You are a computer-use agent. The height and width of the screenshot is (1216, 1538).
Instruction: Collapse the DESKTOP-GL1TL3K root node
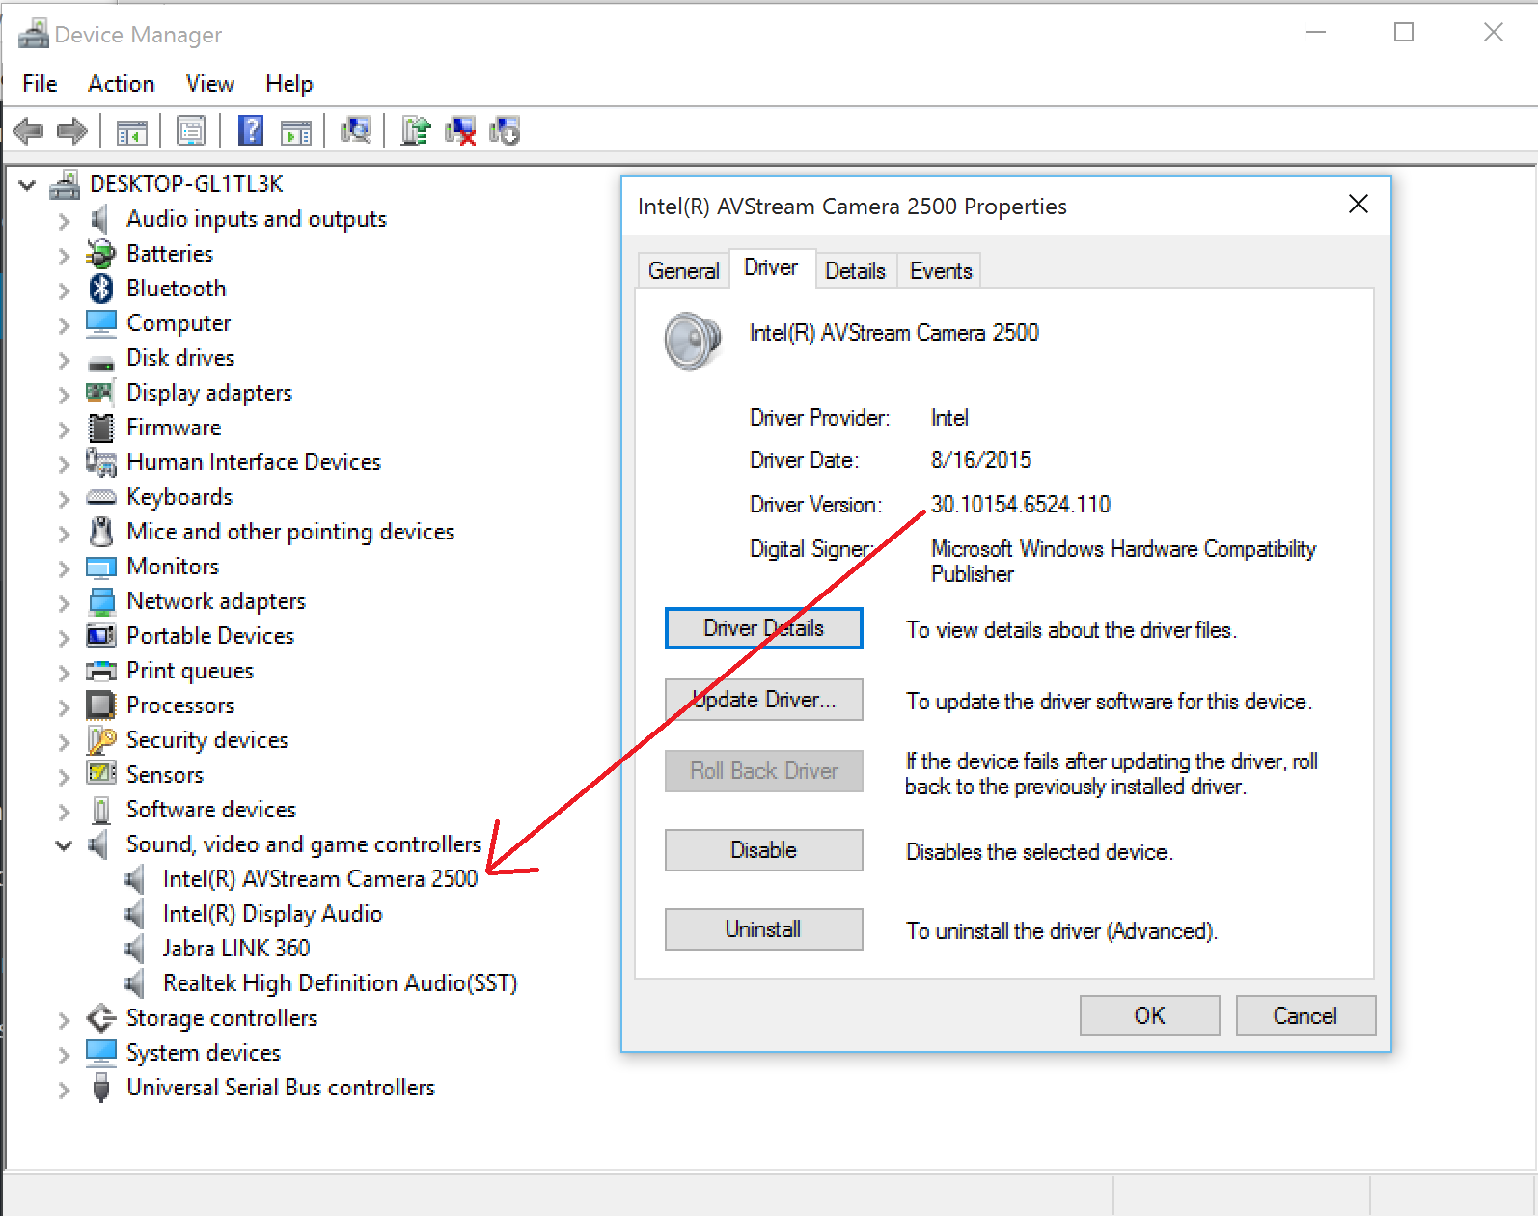[27, 184]
